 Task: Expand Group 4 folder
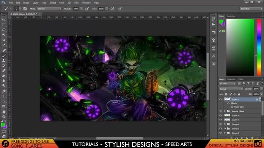point(225,124)
